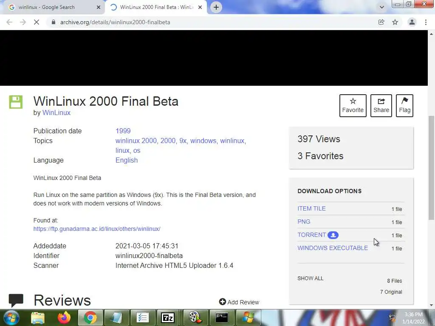Open the Chrome three-dot menu
The width and height of the screenshot is (435, 326).
(426, 22)
